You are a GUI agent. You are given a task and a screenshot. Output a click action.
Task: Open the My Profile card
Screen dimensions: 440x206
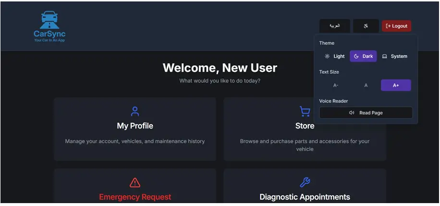pyautogui.click(x=135, y=129)
